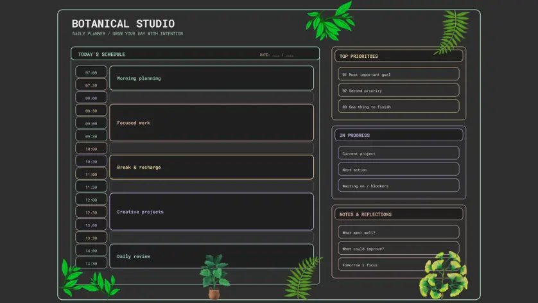Click the 'Current project' field
Image resolution: width=538 pixels, height=303 pixels.
[x=398, y=153]
